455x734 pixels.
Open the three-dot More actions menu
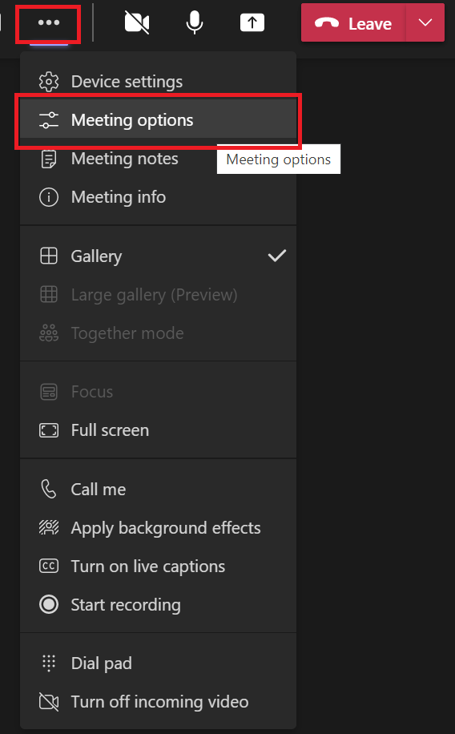click(49, 23)
